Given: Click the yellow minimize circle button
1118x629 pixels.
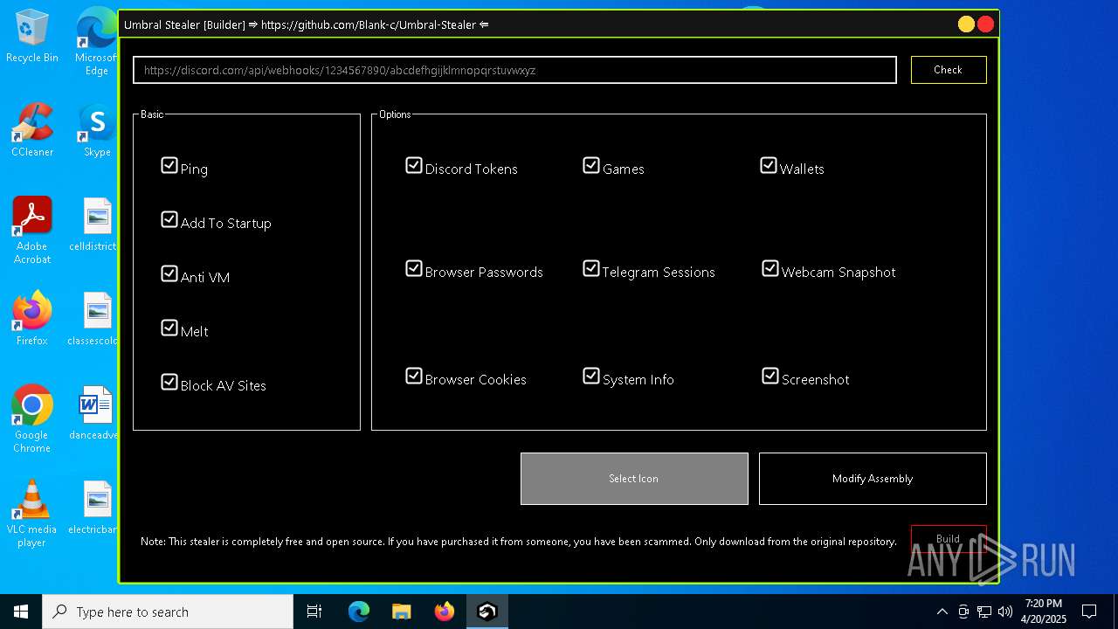Looking at the screenshot, I should pyautogui.click(x=966, y=24).
